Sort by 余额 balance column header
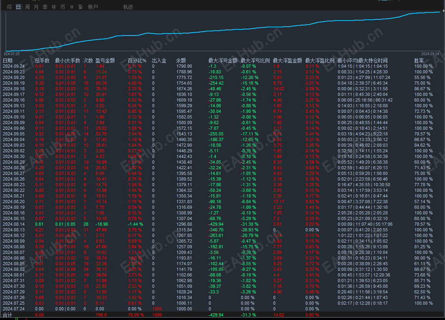 click(181, 60)
